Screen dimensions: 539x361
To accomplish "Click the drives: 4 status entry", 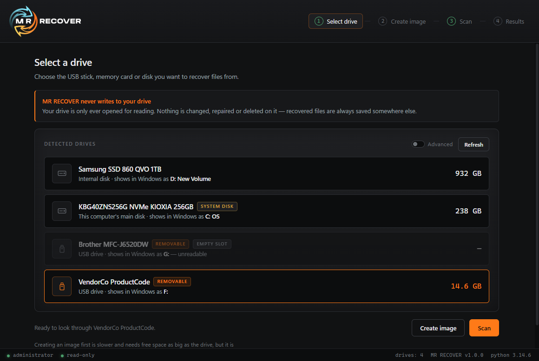I will (x=409, y=355).
